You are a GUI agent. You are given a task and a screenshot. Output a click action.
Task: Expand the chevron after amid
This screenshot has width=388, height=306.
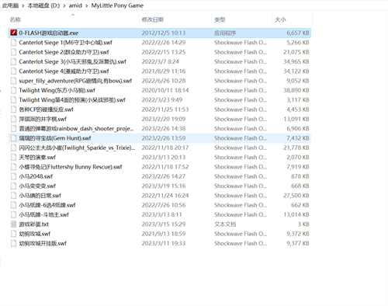[x=87, y=5]
